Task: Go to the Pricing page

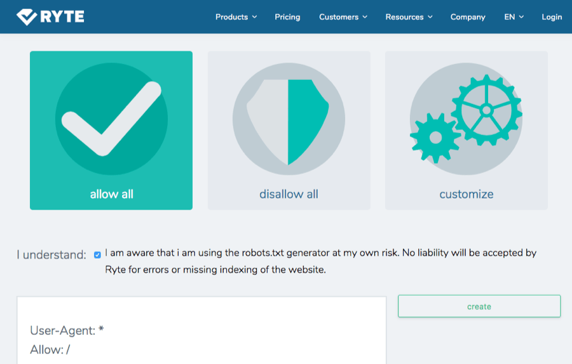Action: pos(287,17)
